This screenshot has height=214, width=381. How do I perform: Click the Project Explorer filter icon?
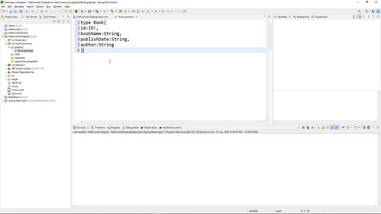pyautogui.click(x=64, y=21)
